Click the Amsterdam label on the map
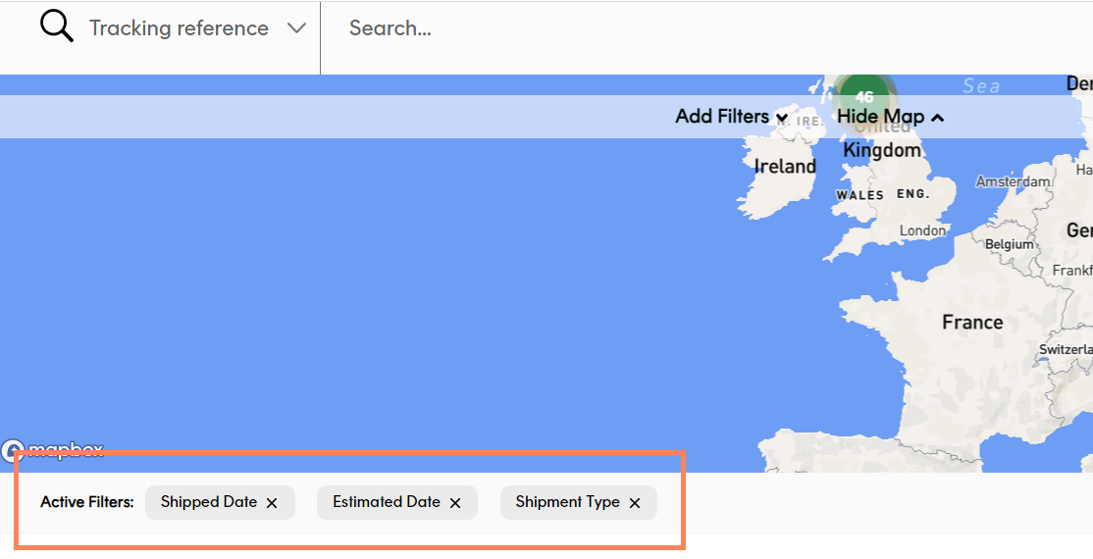 point(1013,181)
